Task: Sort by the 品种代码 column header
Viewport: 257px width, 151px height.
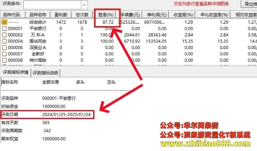Action: pyautogui.click(x=13, y=15)
